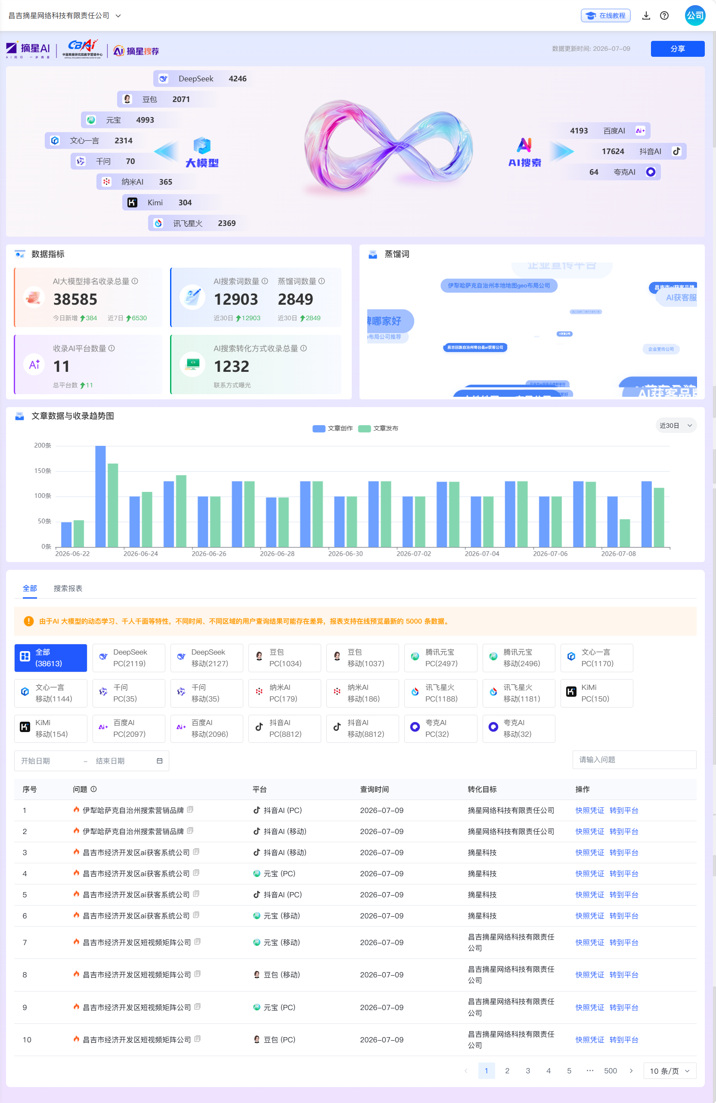
Task: Click info icon beside 问题 column header
Action: click(x=94, y=789)
